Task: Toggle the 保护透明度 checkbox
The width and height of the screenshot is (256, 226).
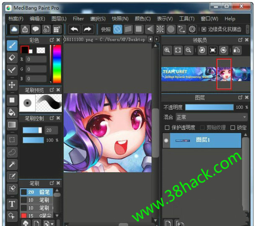Action: (167, 127)
